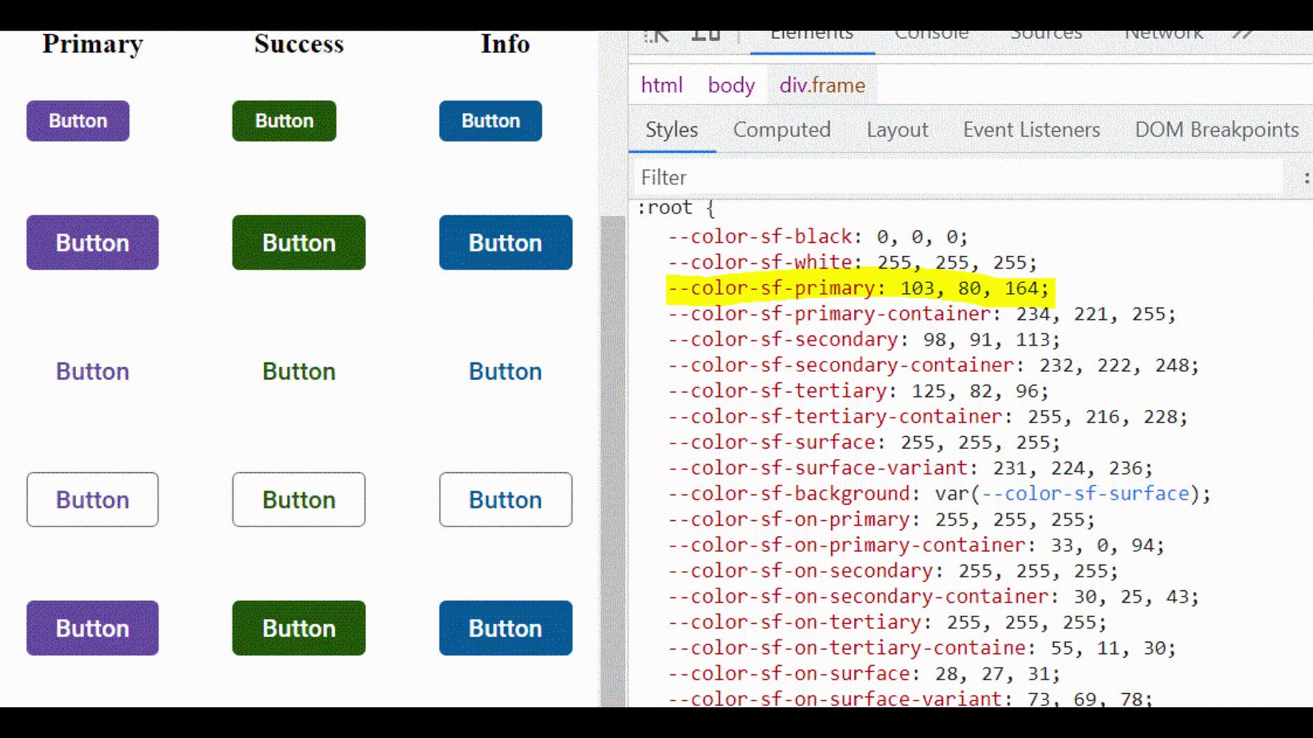The height and width of the screenshot is (738, 1313).
Task: Open the Network tab
Action: [1163, 37]
